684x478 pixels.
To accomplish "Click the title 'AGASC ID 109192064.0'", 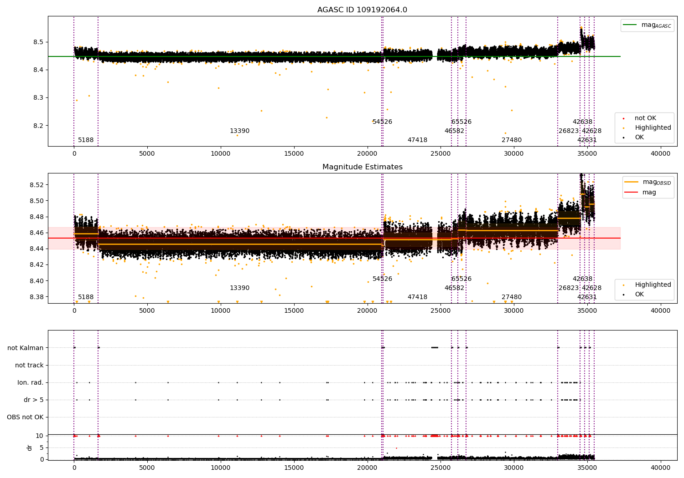I will (x=363, y=10).
